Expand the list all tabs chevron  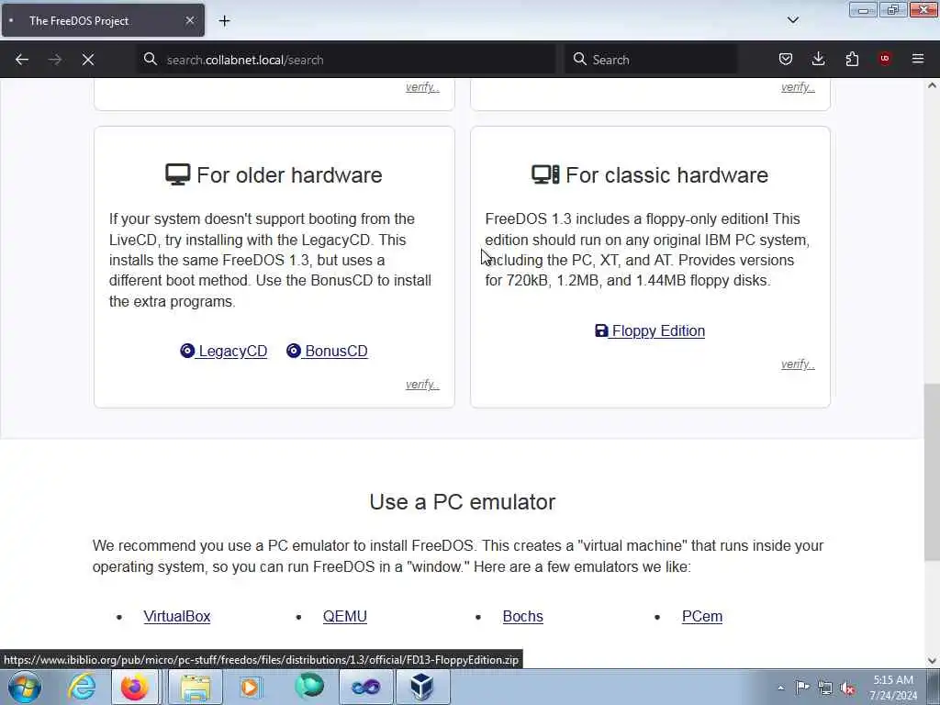(793, 20)
